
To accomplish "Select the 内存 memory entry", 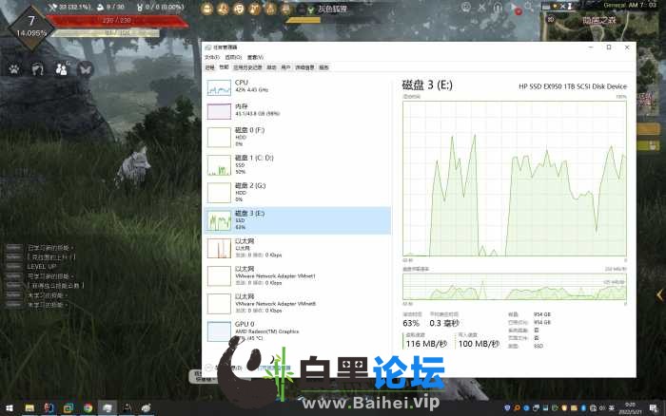I will pos(298,111).
